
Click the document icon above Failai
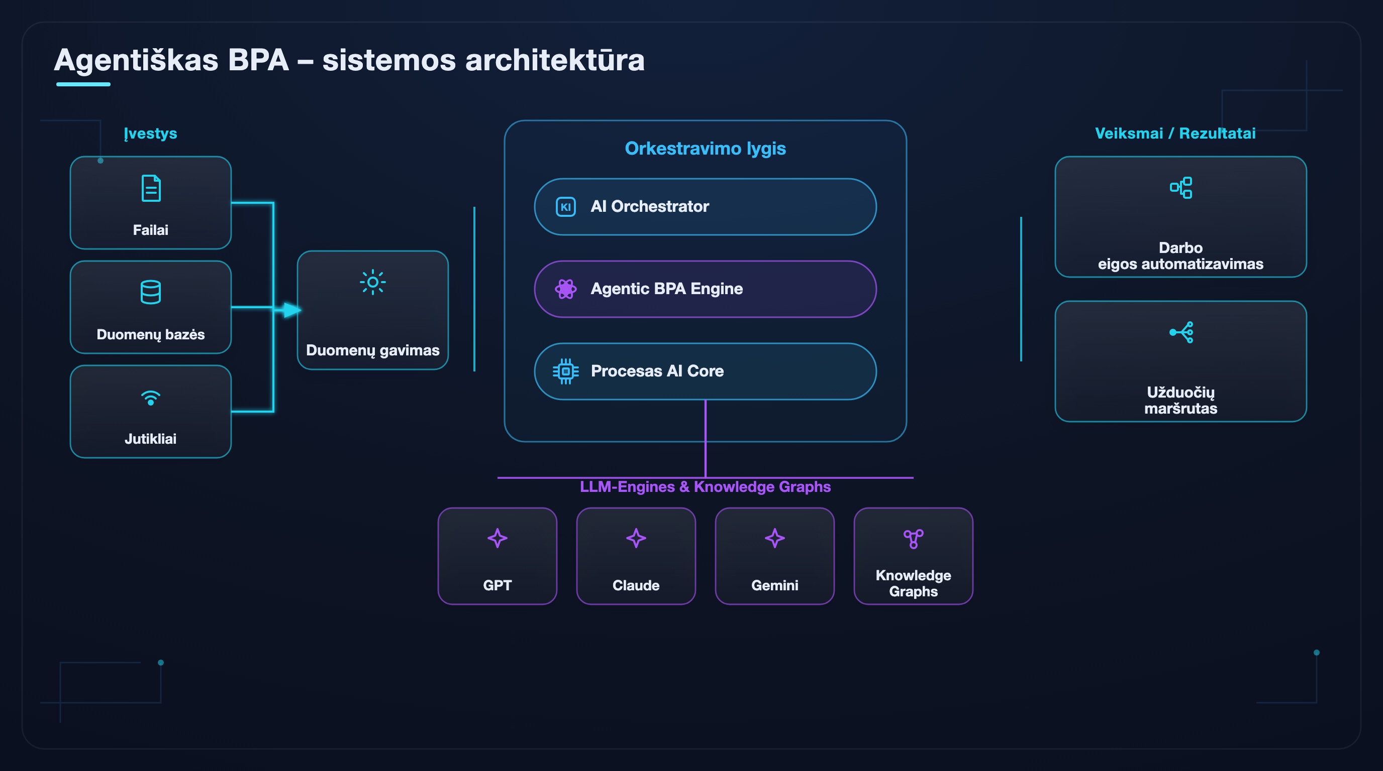[151, 188]
